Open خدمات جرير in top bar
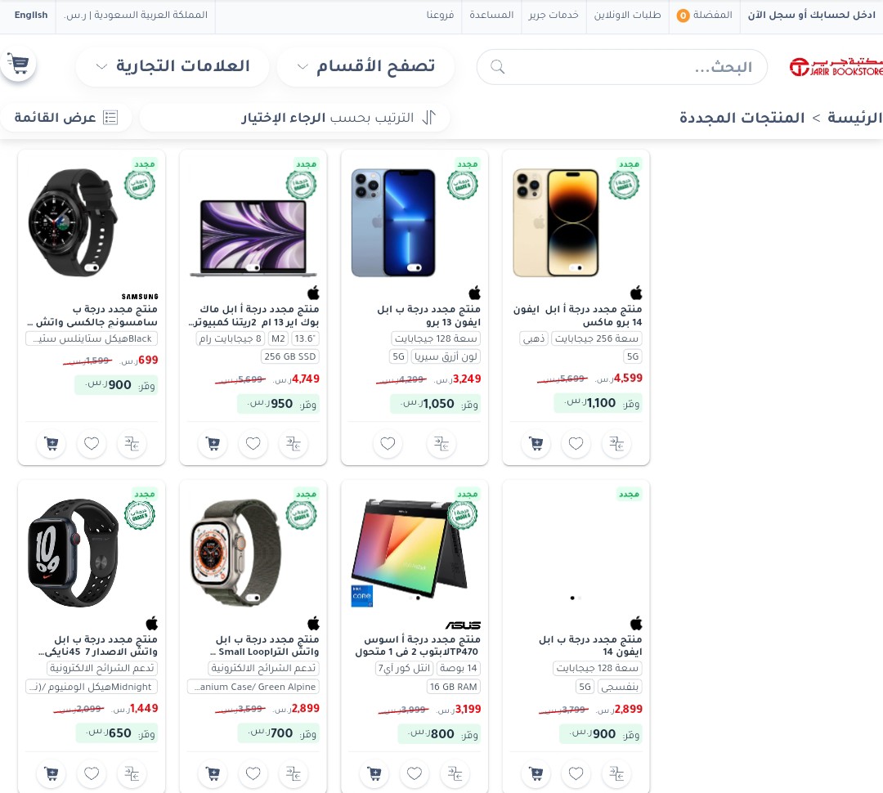883x793 pixels. (553, 15)
